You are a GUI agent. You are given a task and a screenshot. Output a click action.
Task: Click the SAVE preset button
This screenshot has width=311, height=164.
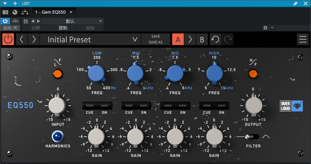pos(155,37)
